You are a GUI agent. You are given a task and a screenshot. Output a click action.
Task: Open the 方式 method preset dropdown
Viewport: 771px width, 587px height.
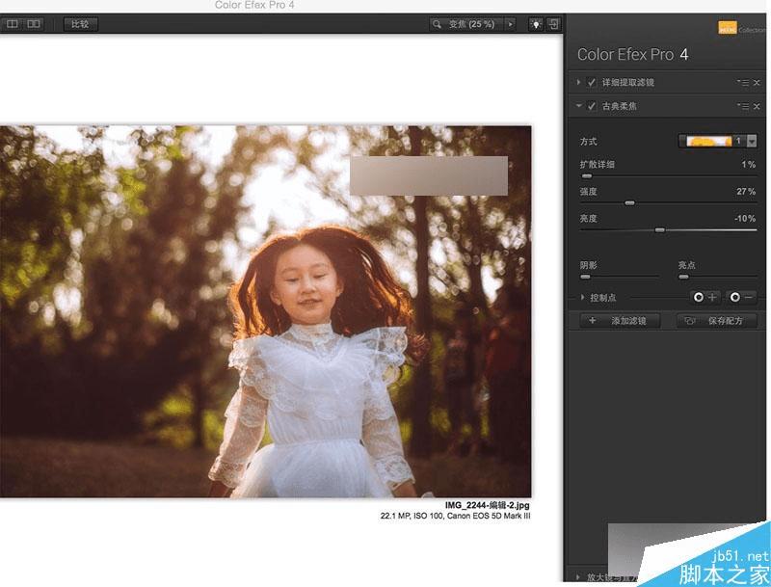click(751, 141)
